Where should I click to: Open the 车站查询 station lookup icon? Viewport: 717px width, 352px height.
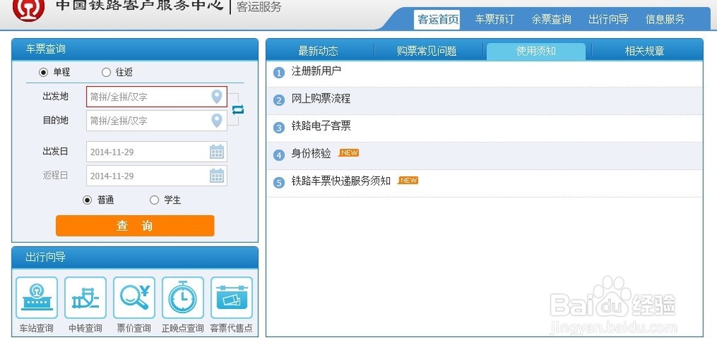point(37,298)
